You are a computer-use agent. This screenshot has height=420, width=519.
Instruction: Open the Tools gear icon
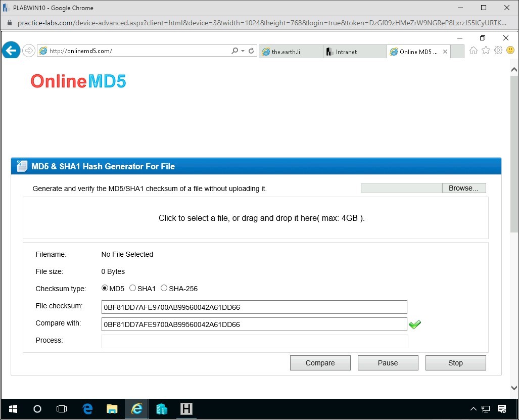point(498,51)
